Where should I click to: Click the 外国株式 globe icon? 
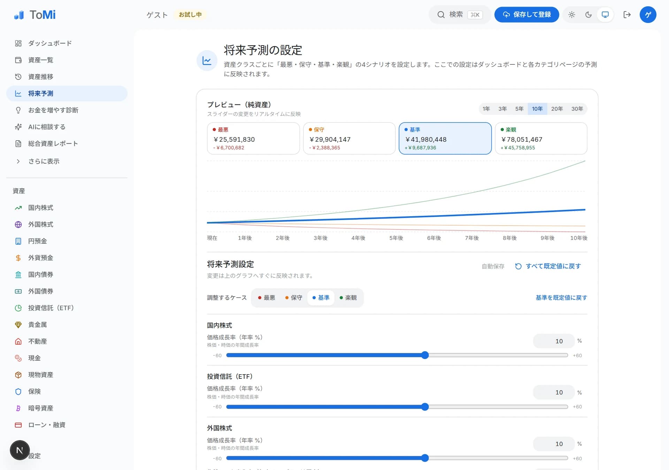coord(18,225)
